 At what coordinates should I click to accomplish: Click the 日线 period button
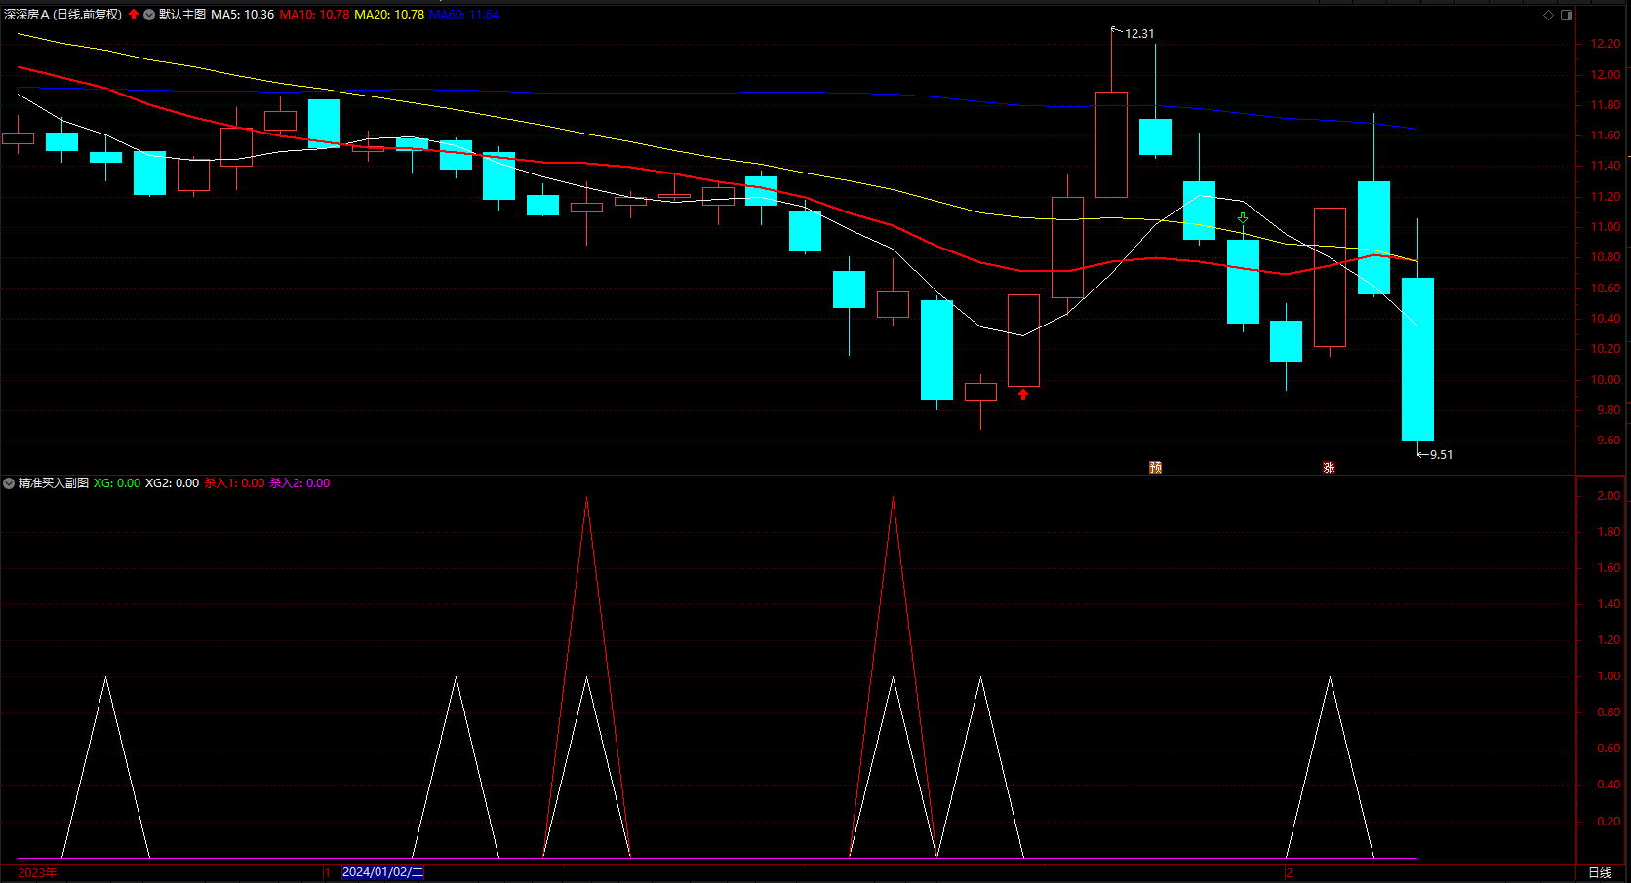(1600, 872)
